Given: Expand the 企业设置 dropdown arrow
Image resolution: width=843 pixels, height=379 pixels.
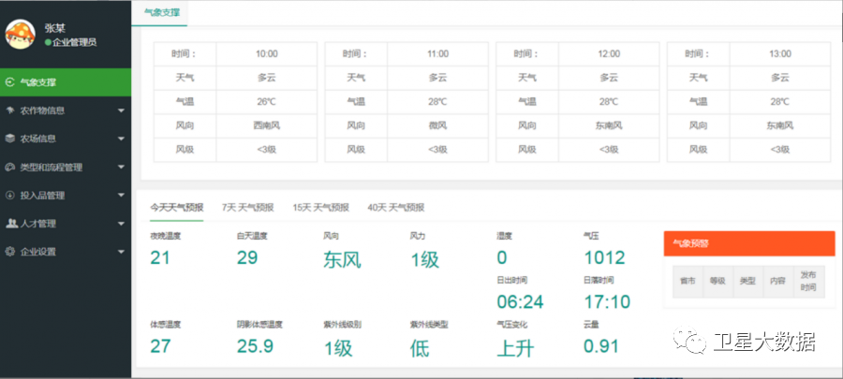Looking at the screenshot, I should [121, 252].
